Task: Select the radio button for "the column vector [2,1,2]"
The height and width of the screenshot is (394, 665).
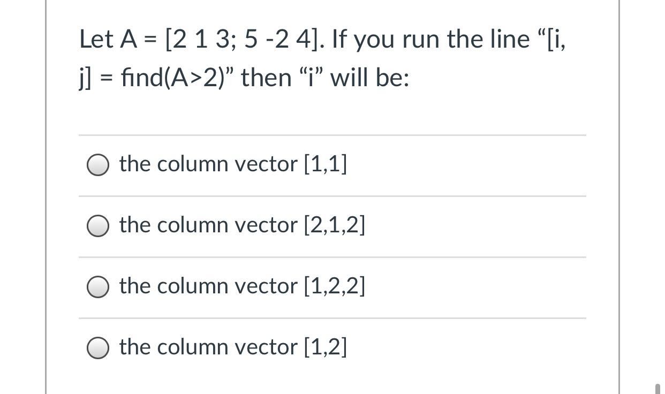Action: [x=98, y=225]
